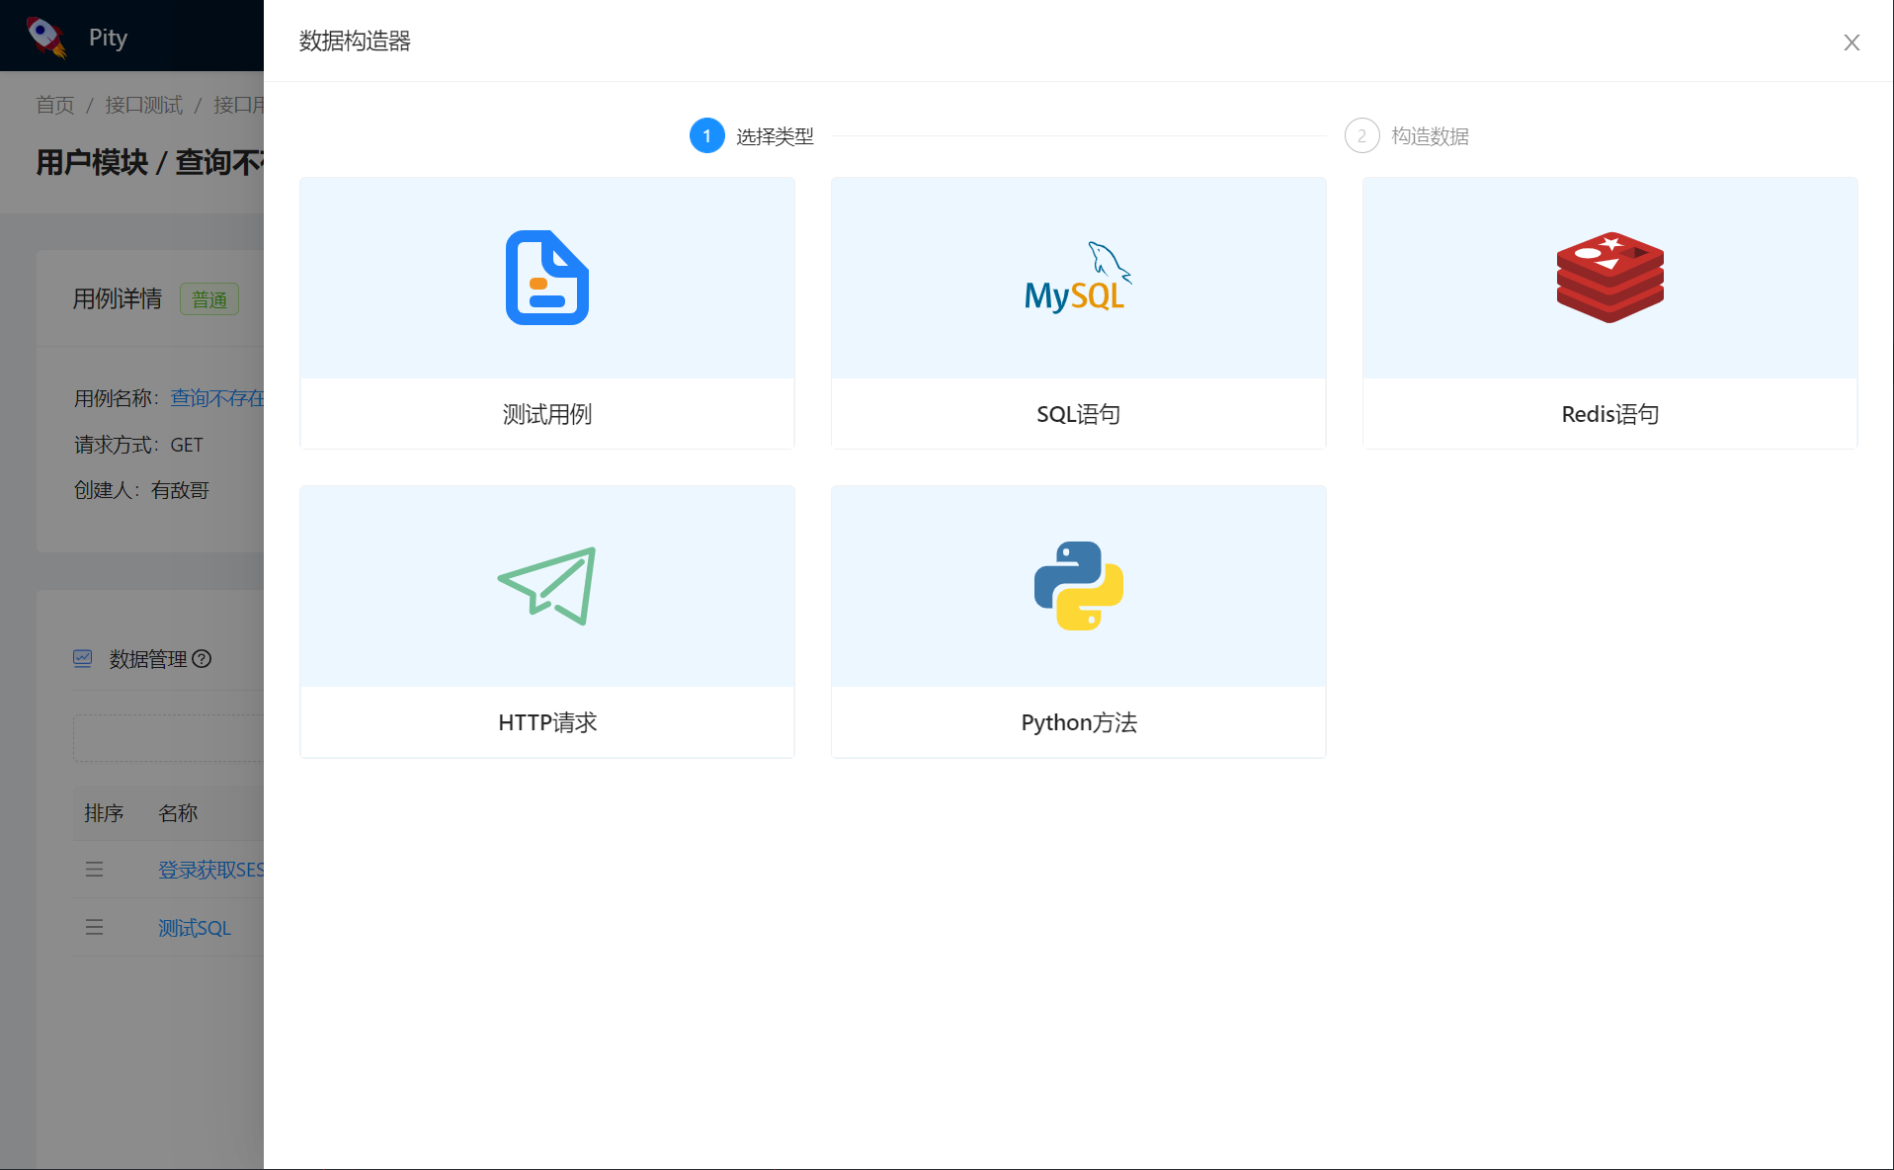
Task: Open the 首页 breadcrumb link
Action: 54,105
